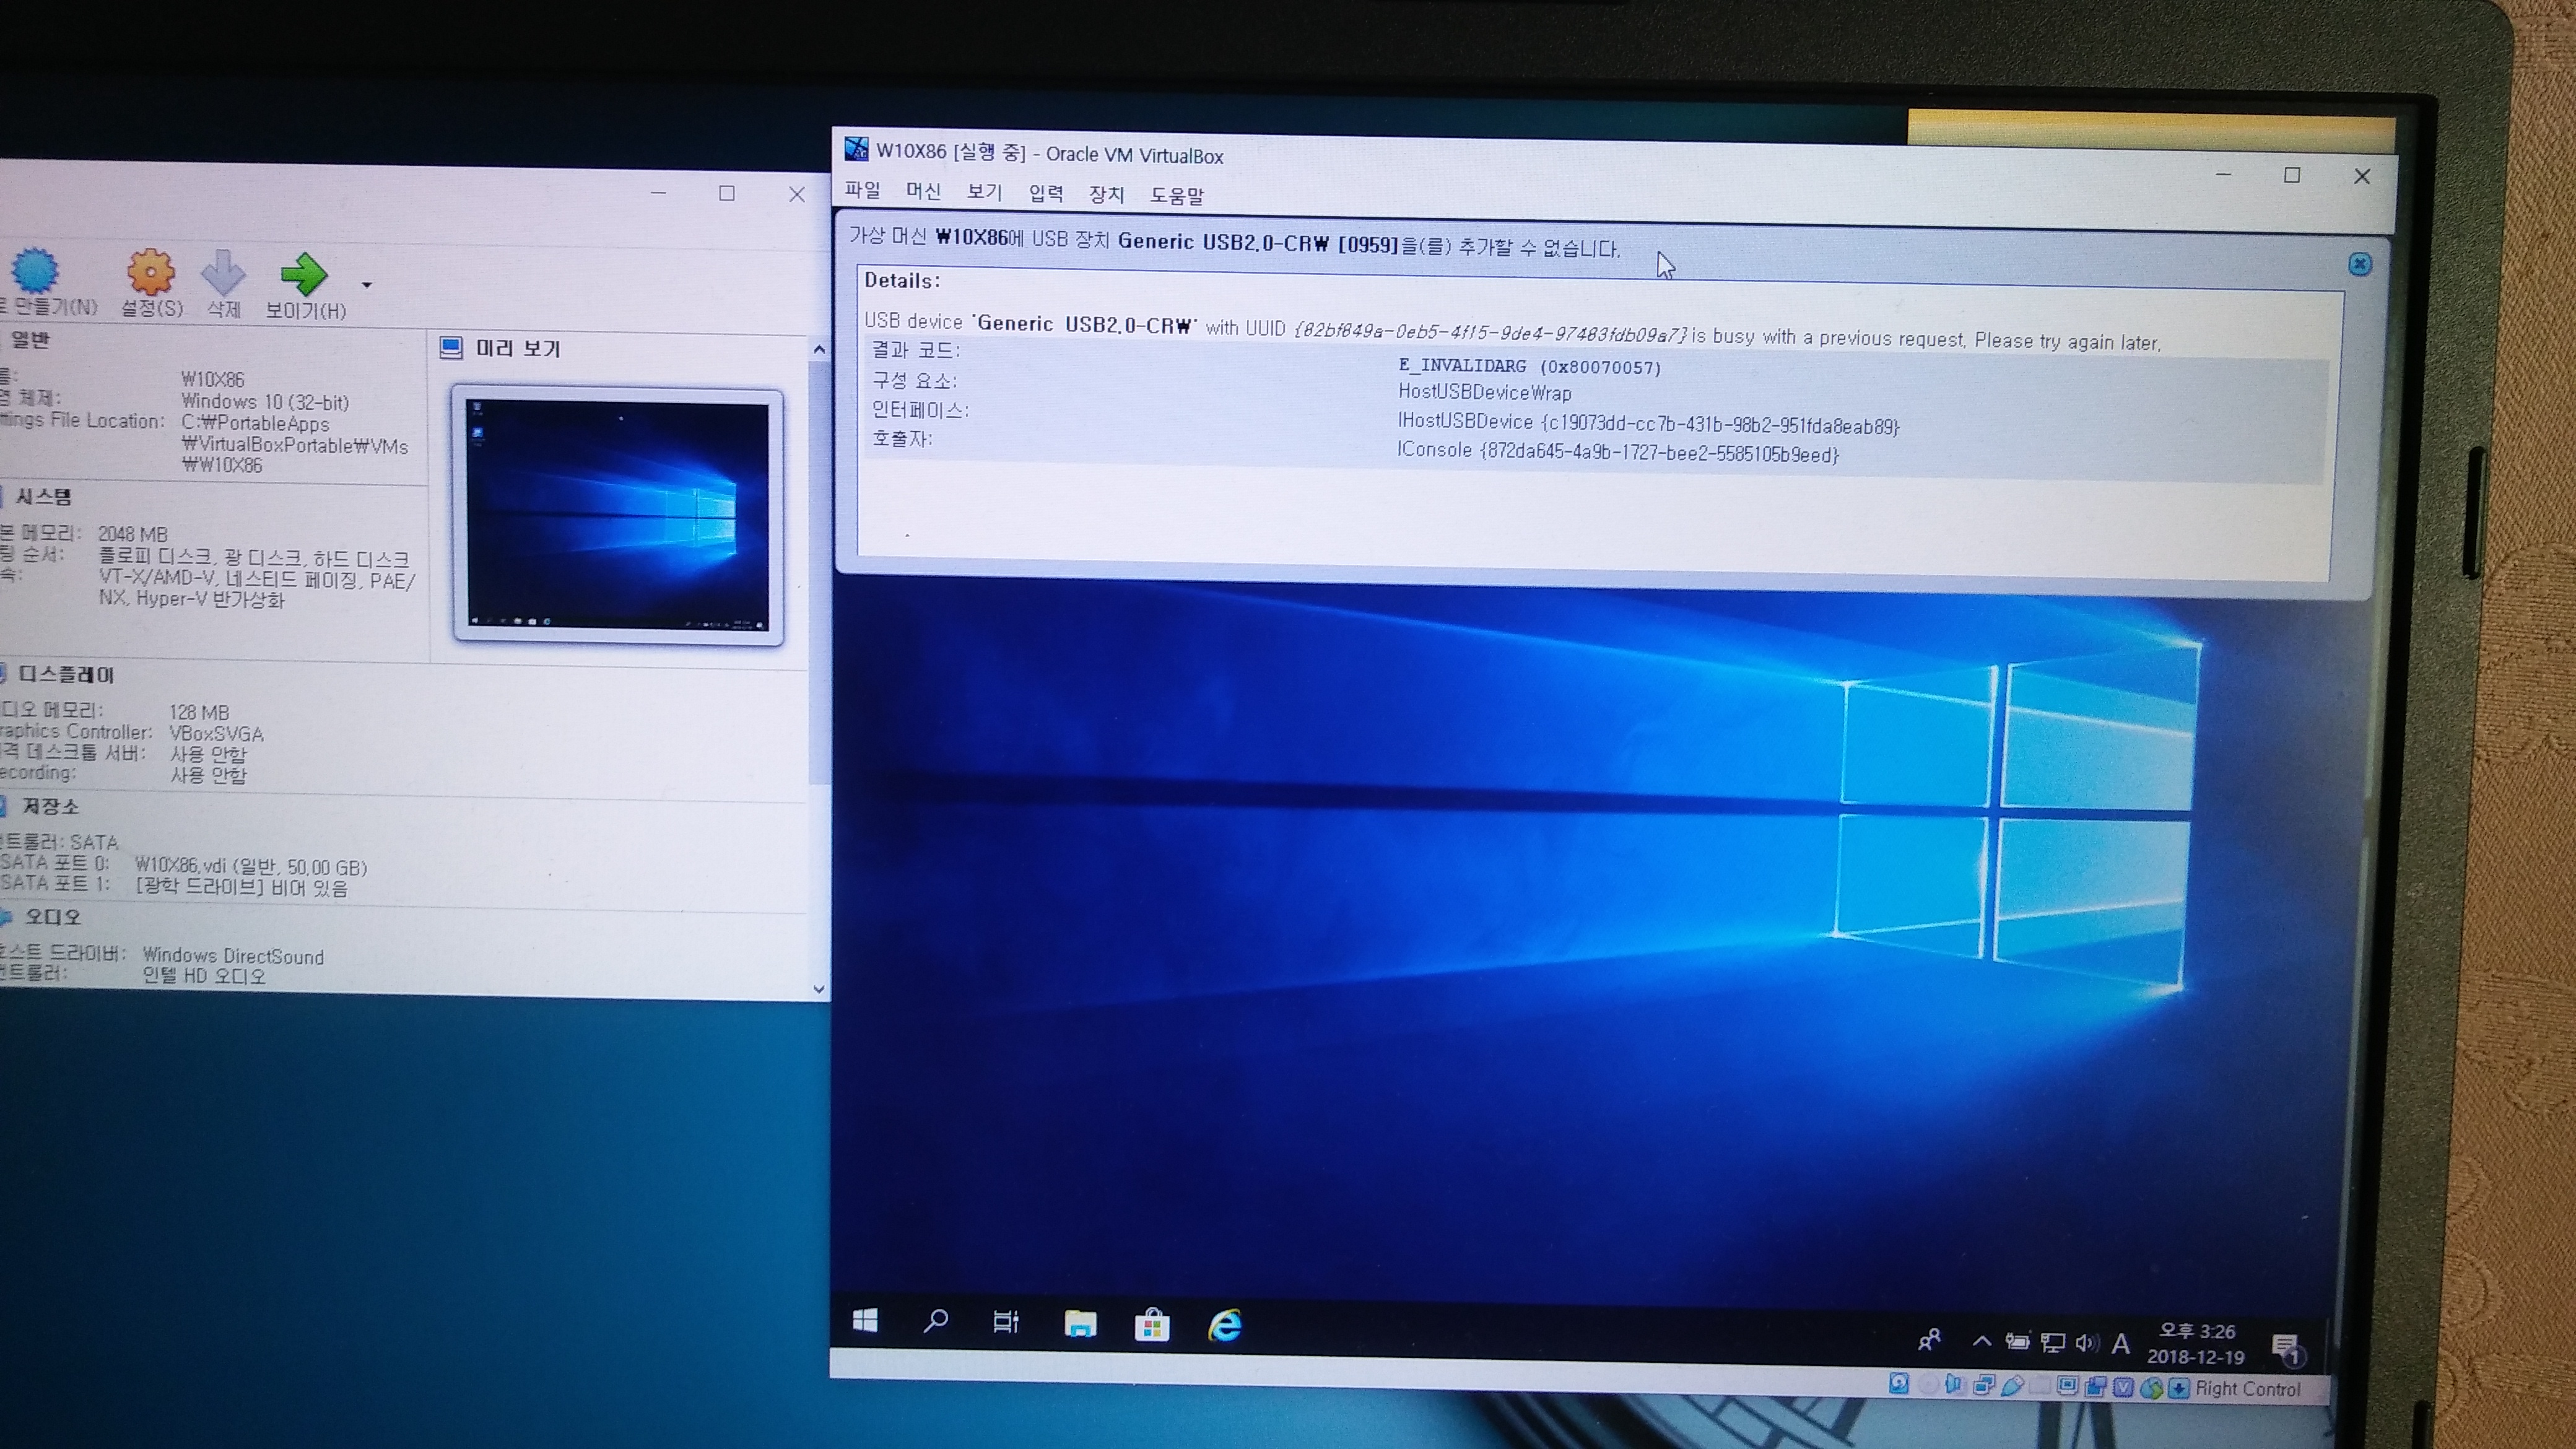Click the recording indicator in VM status bar
2576x1449 pixels.
click(x=2096, y=1388)
